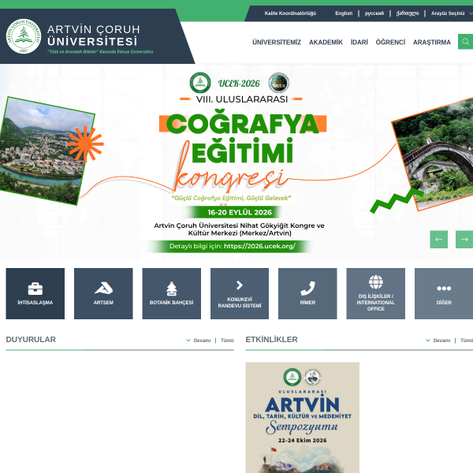
Task: Open Konukevi Randevu Sistemi tile
Action: 240,293
